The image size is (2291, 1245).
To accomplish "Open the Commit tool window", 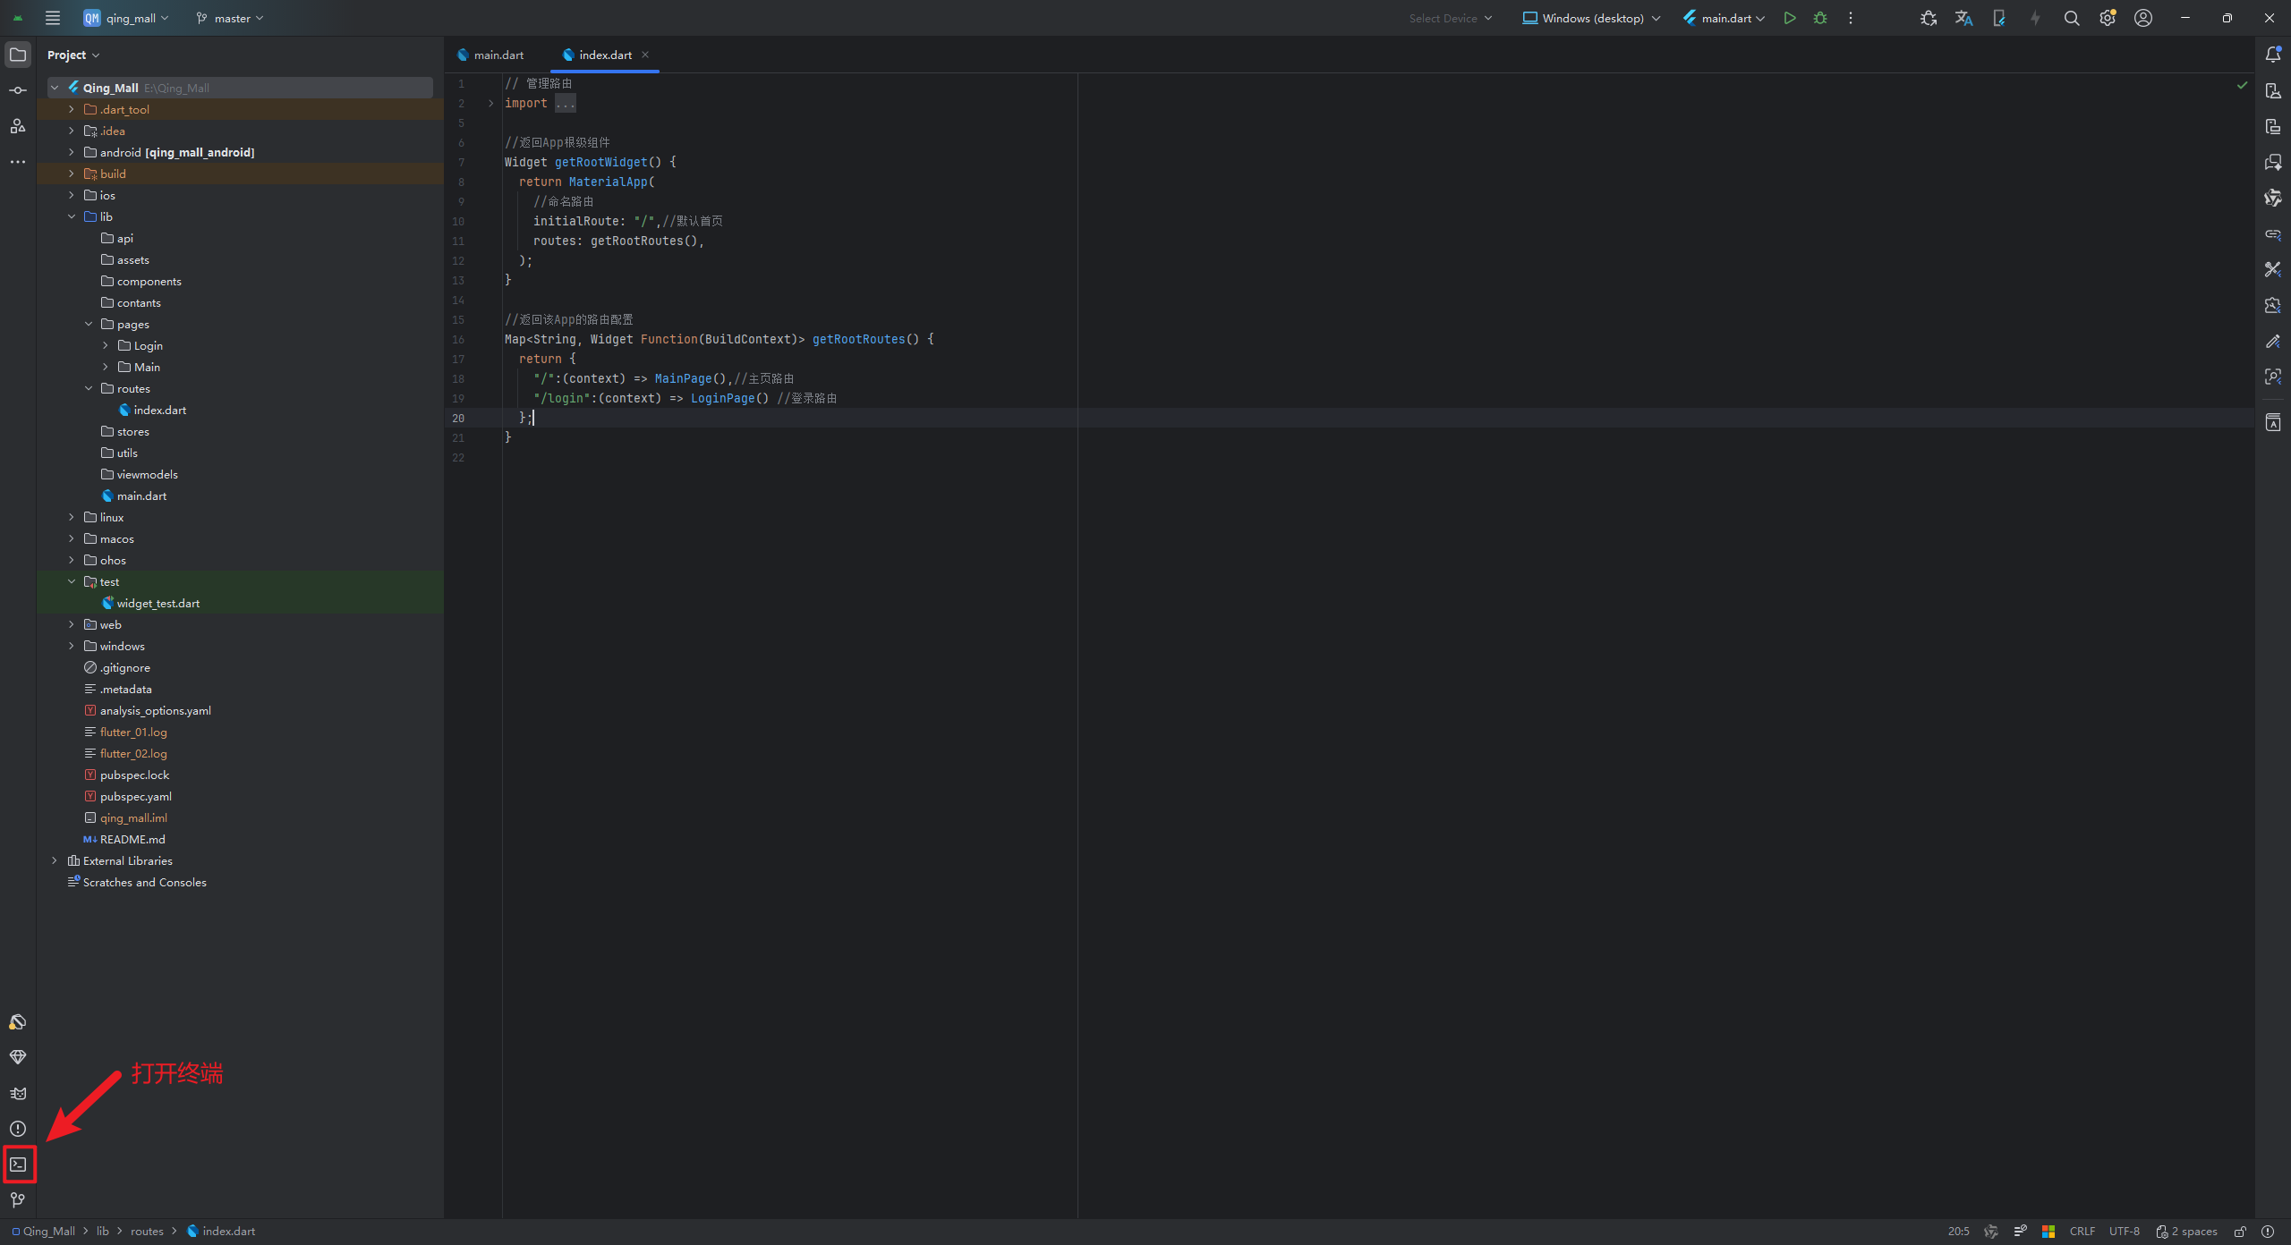I will (x=18, y=90).
